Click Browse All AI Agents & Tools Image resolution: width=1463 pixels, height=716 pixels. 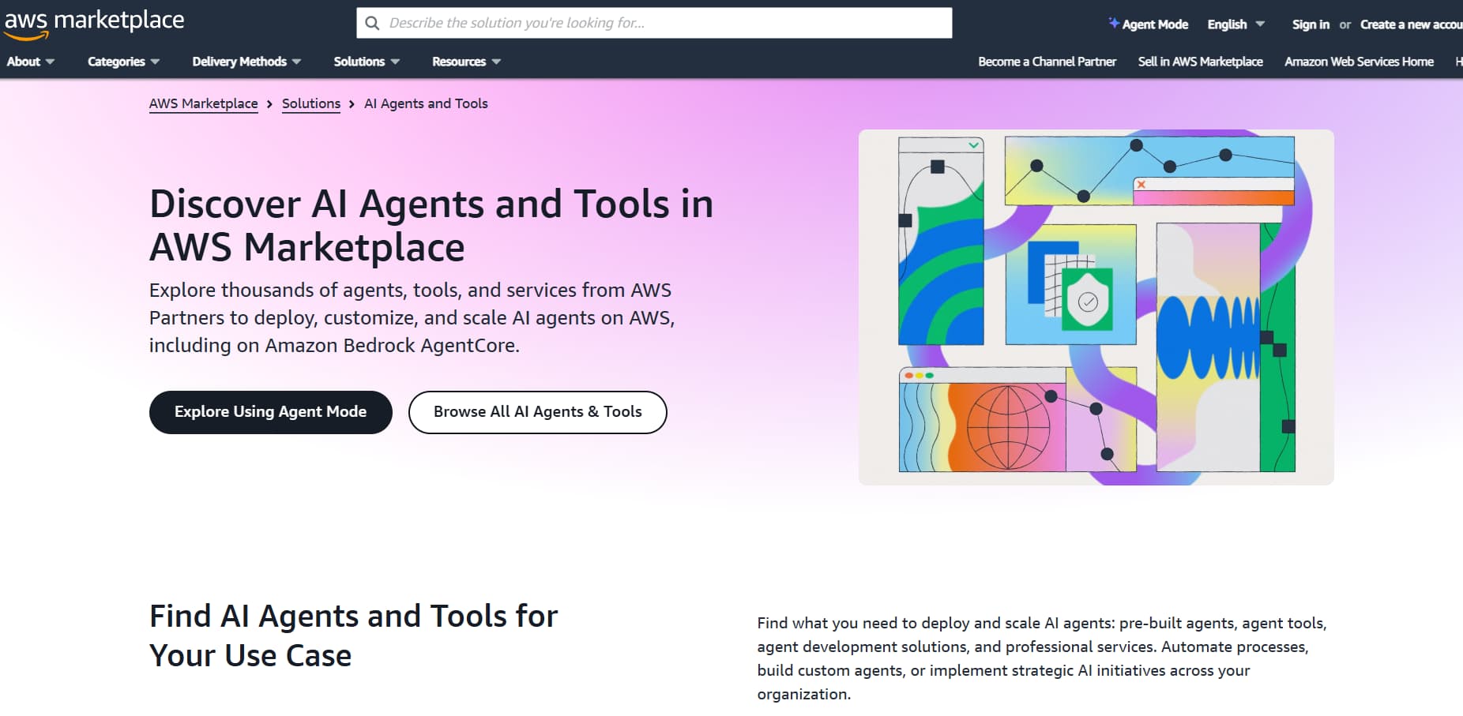click(x=538, y=412)
